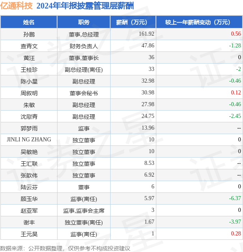Click the 职务 column header
The height and width of the screenshot is (252, 243).
[84, 22]
